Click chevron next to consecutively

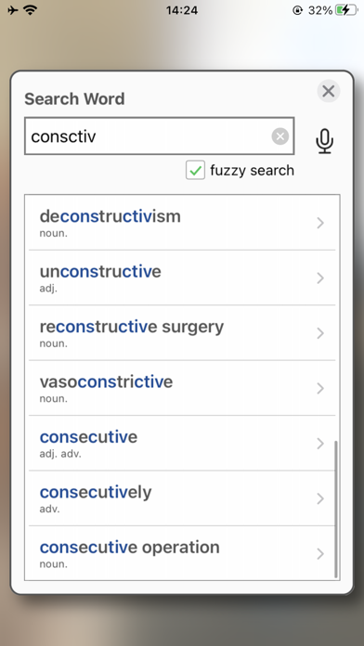coord(320,498)
